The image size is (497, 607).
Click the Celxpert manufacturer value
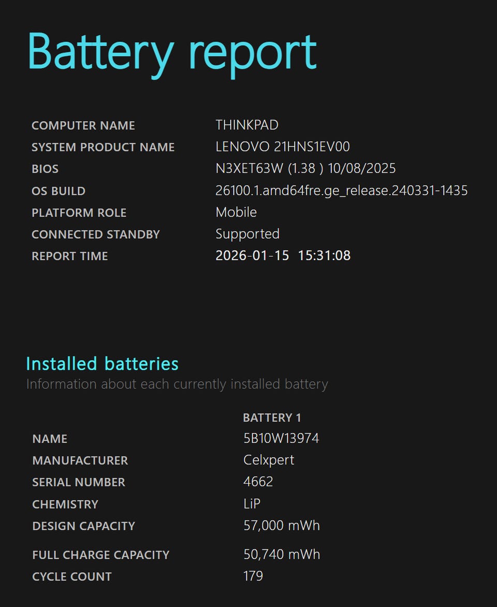(269, 460)
